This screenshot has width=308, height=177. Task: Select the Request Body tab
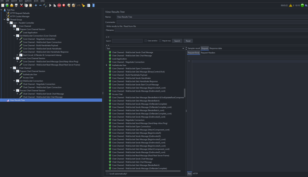193,53
